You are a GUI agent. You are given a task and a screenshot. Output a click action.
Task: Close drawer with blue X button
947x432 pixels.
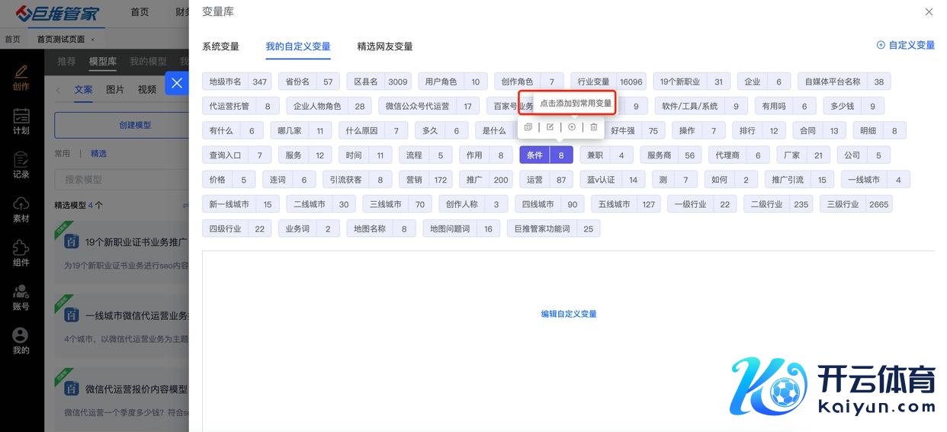point(177,83)
